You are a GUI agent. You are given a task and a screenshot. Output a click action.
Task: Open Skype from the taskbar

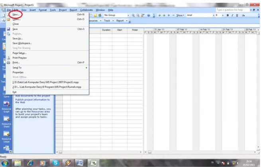55,163
